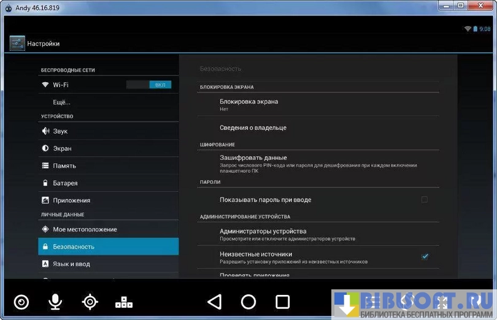
Task: Click Зашифровать данные encryption option
Action: (x=253, y=161)
